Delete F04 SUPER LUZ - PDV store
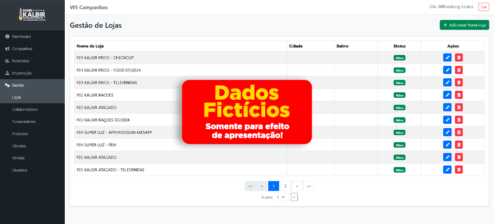Image resolution: width=494 pixels, height=224 pixels. coord(459,145)
